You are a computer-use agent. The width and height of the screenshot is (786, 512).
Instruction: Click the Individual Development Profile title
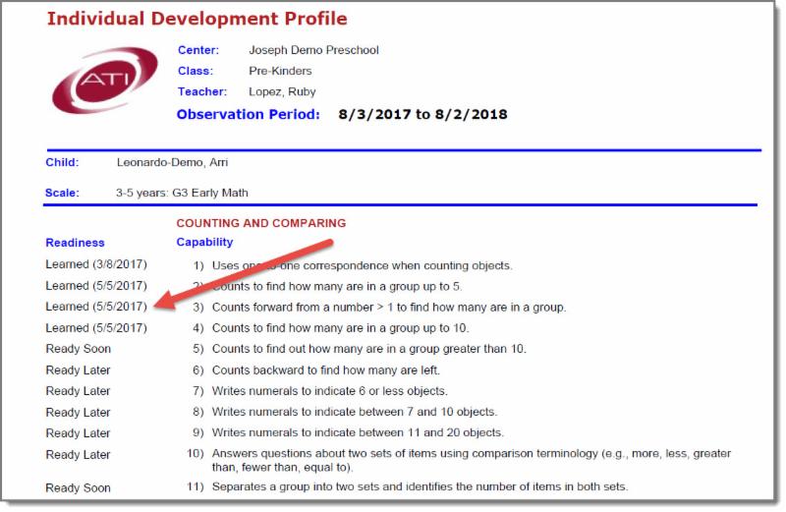click(x=197, y=19)
